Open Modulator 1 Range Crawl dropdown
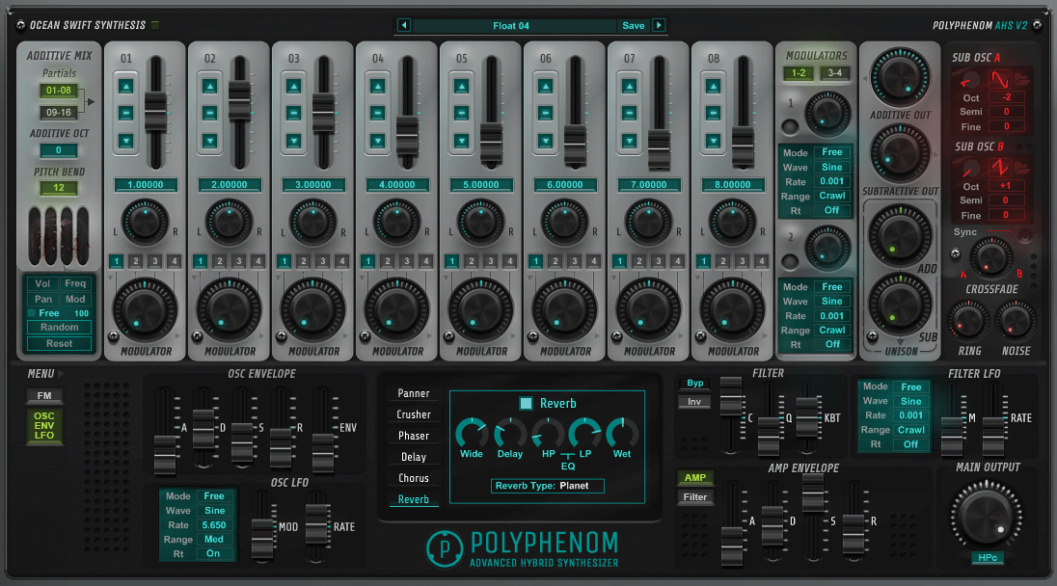Viewport: 1057px width, 586px height. (x=832, y=196)
